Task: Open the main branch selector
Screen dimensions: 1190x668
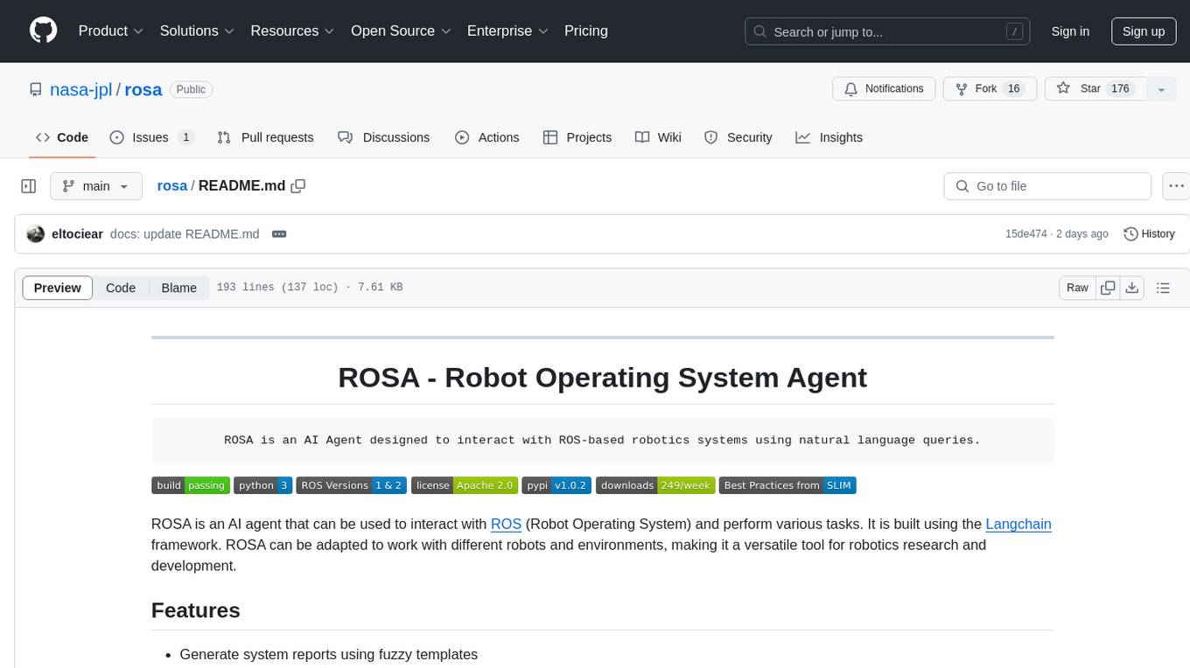Action: pos(95,186)
